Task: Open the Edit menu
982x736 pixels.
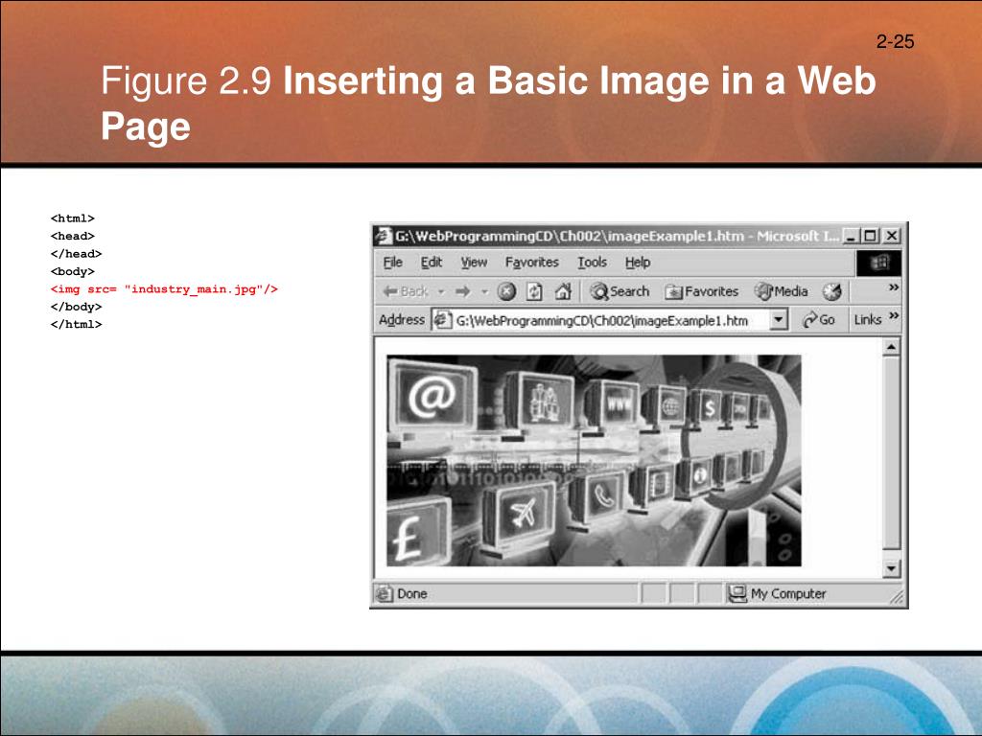Action: (x=431, y=263)
